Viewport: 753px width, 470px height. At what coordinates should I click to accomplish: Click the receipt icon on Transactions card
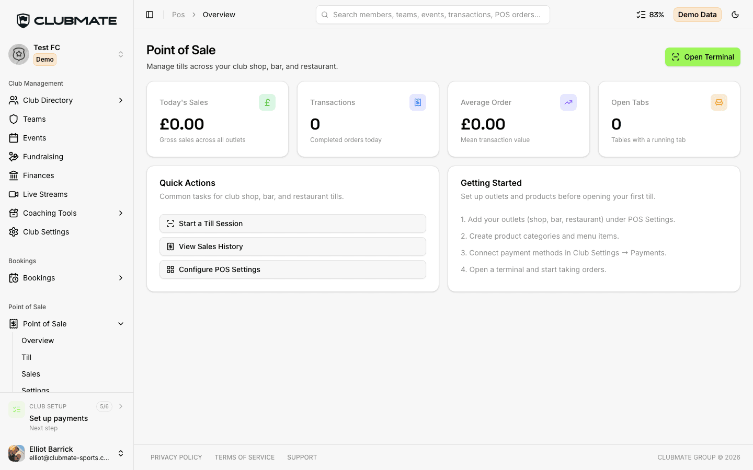coord(418,102)
